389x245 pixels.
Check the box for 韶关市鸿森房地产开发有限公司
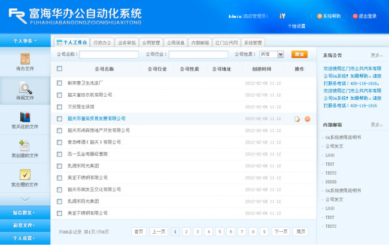coord(59,130)
